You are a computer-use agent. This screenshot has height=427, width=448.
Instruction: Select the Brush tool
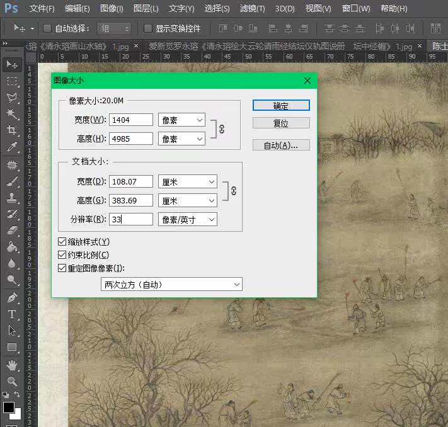point(12,181)
